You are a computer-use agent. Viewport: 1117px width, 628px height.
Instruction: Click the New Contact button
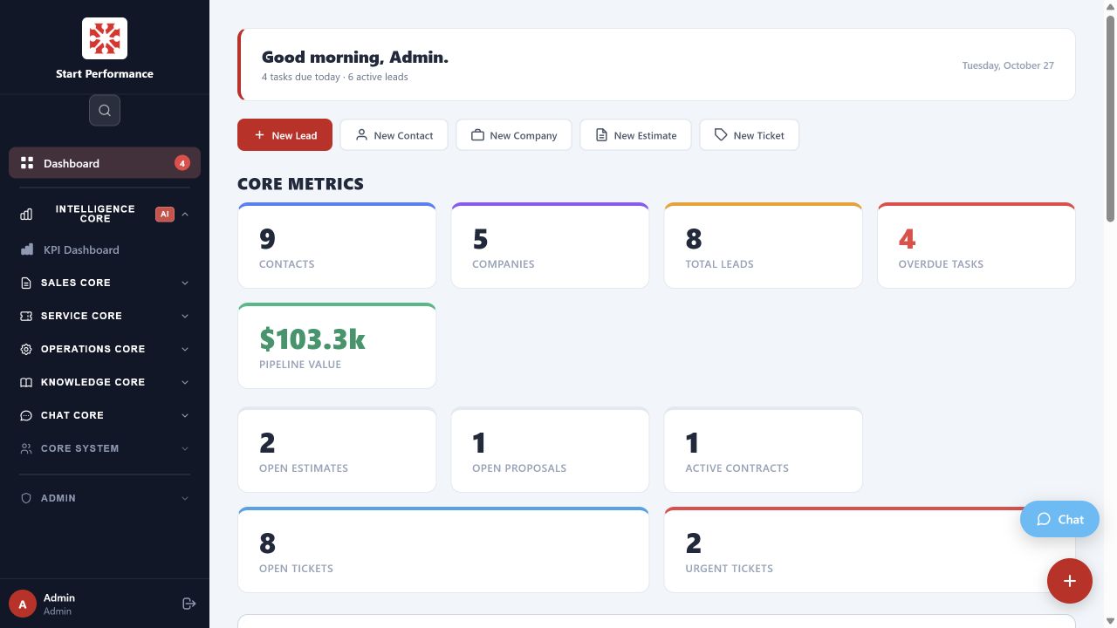[394, 135]
